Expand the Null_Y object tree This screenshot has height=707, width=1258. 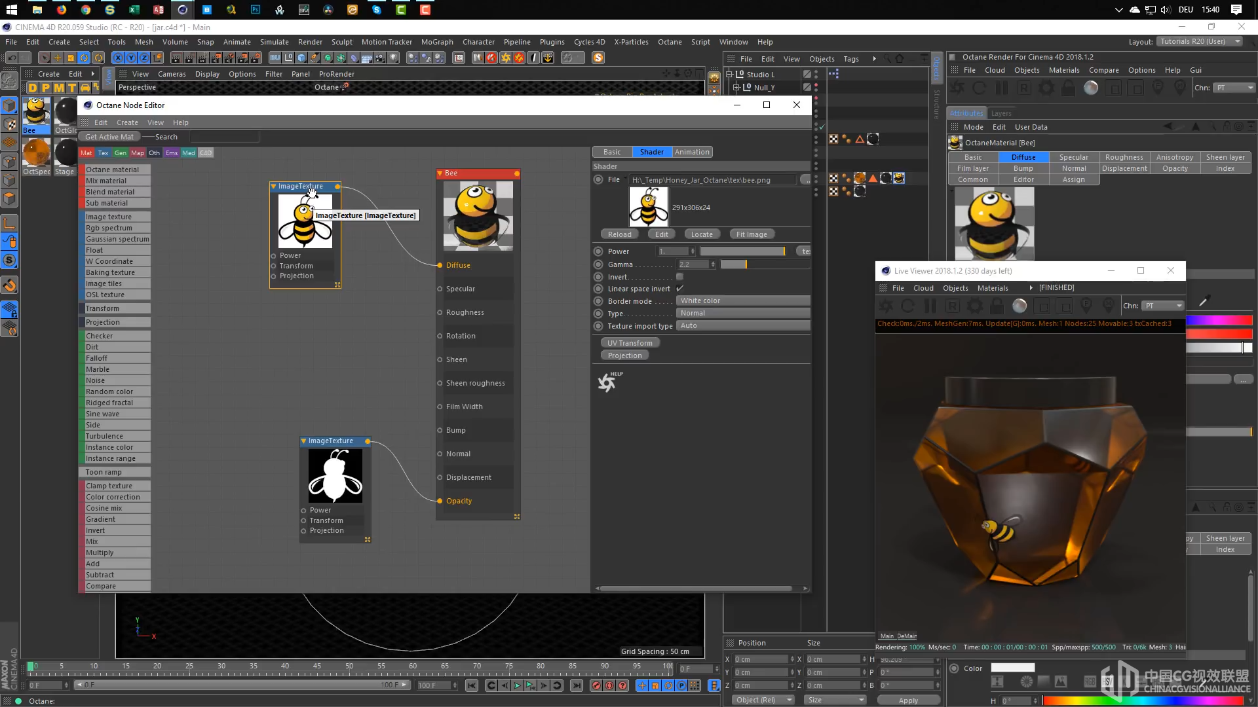click(x=736, y=87)
